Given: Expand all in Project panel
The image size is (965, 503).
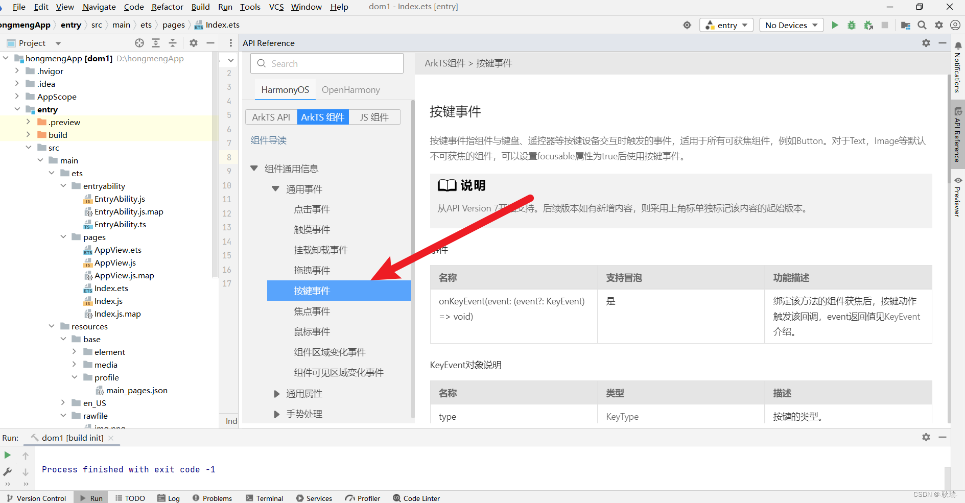Looking at the screenshot, I should (156, 43).
